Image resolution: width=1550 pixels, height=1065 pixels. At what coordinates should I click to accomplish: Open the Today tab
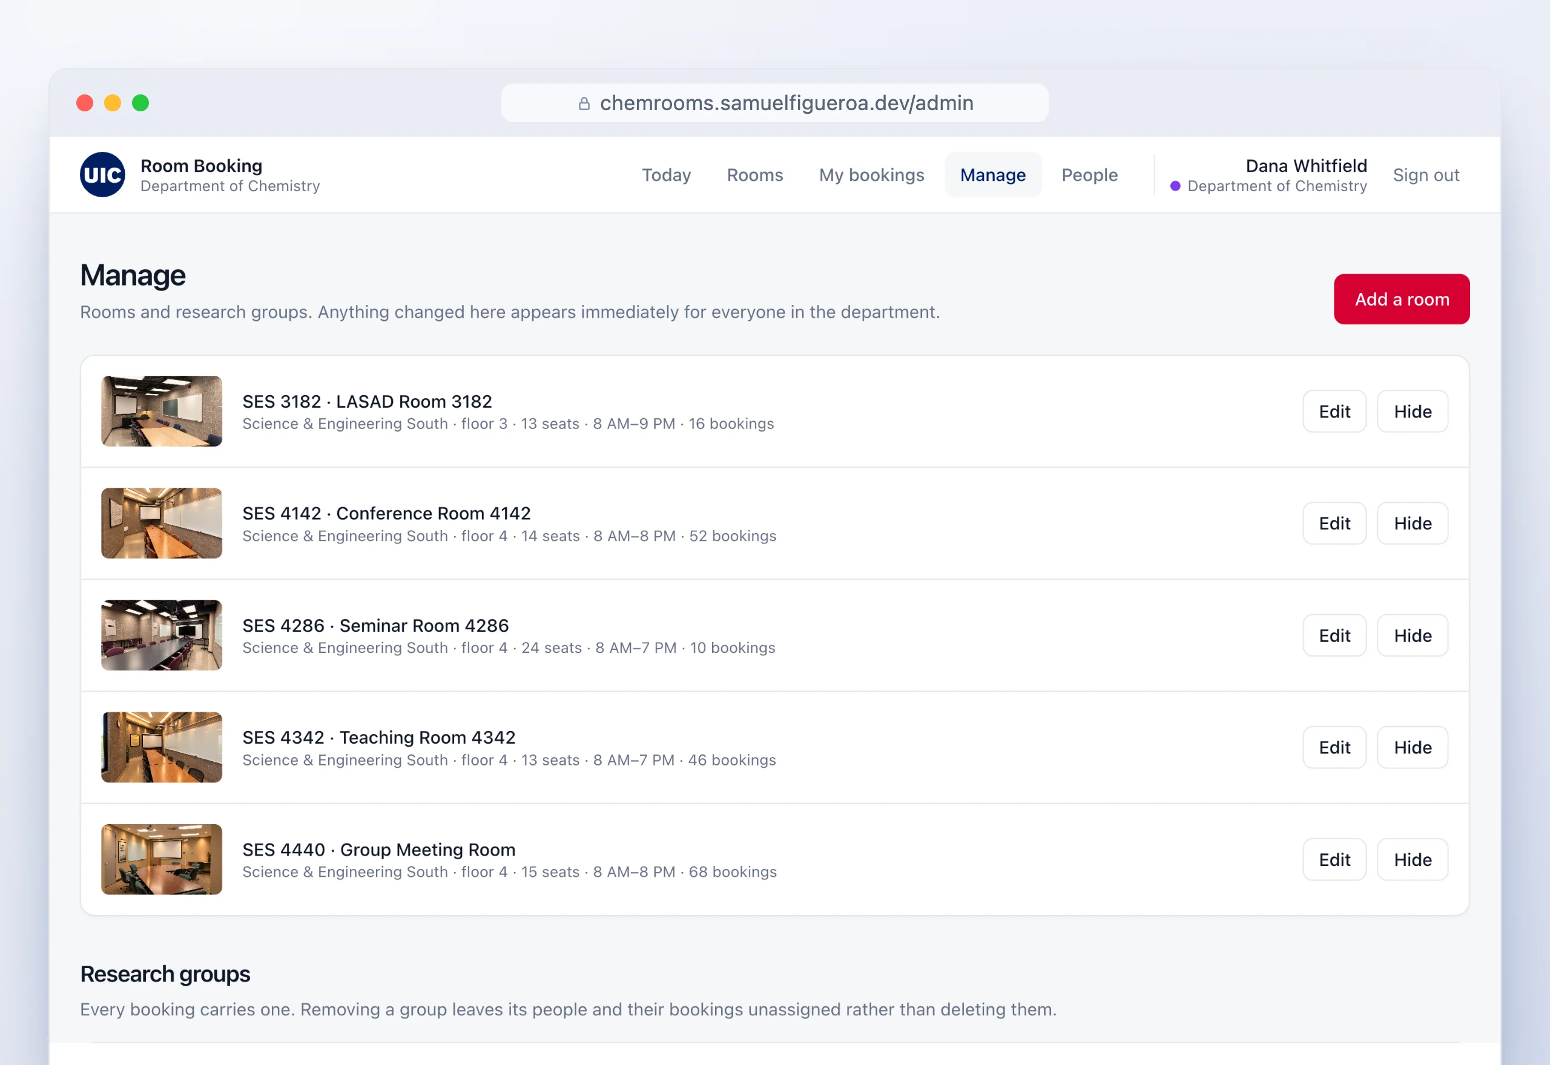point(666,175)
